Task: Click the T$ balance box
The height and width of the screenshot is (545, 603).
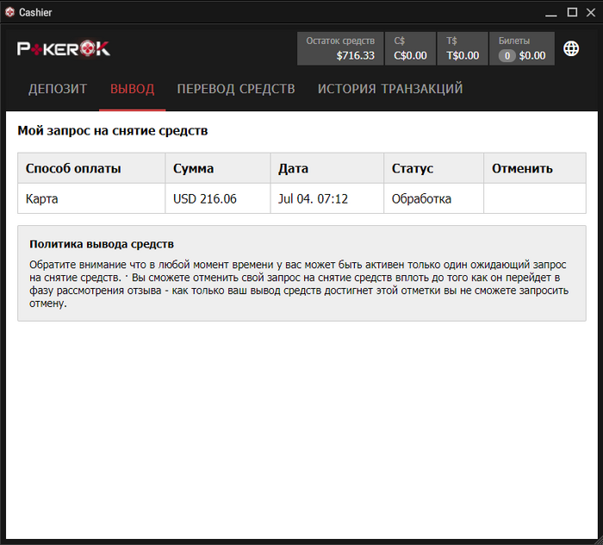Action: pos(463,48)
